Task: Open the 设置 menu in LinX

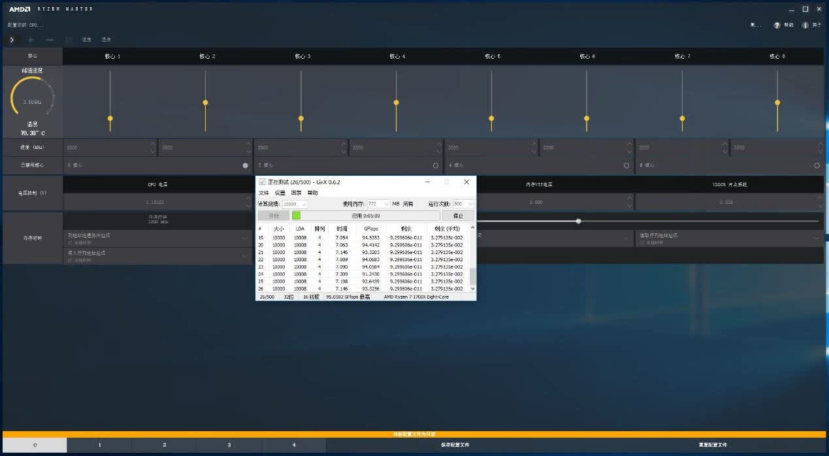Action: [280, 193]
